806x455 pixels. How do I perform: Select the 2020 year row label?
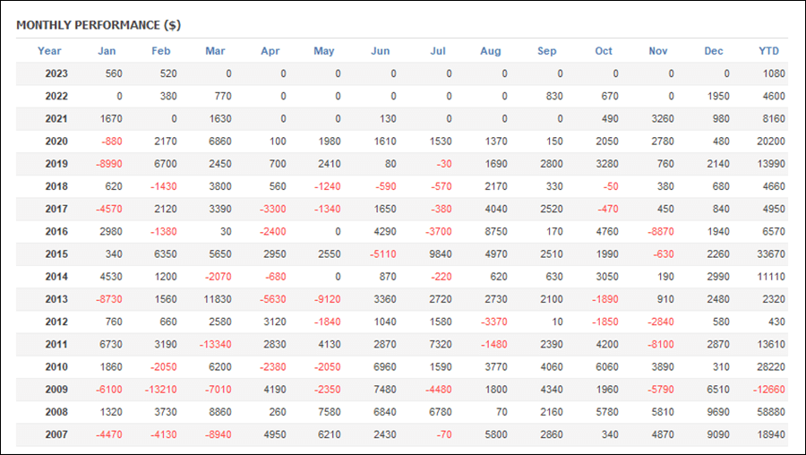tap(56, 142)
